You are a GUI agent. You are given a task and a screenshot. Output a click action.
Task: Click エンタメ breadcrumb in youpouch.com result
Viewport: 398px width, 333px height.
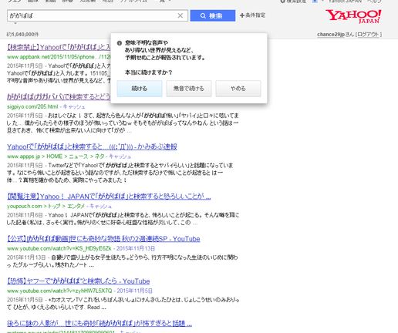click(x=76, y=206)
